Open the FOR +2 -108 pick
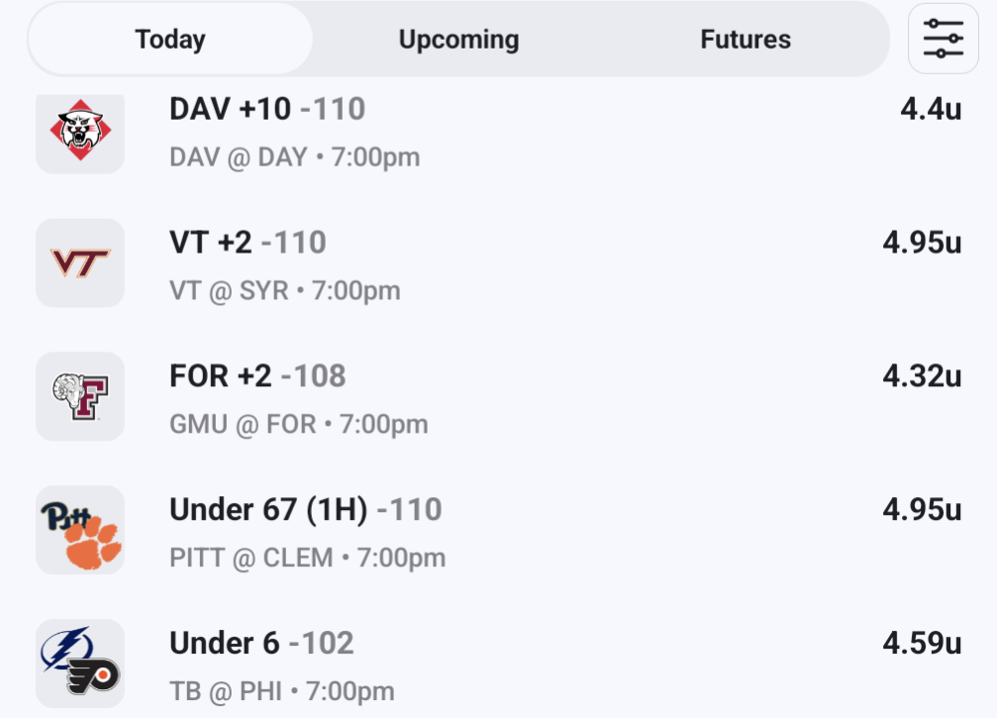The image size is (997, 718). tap(257, 376)
